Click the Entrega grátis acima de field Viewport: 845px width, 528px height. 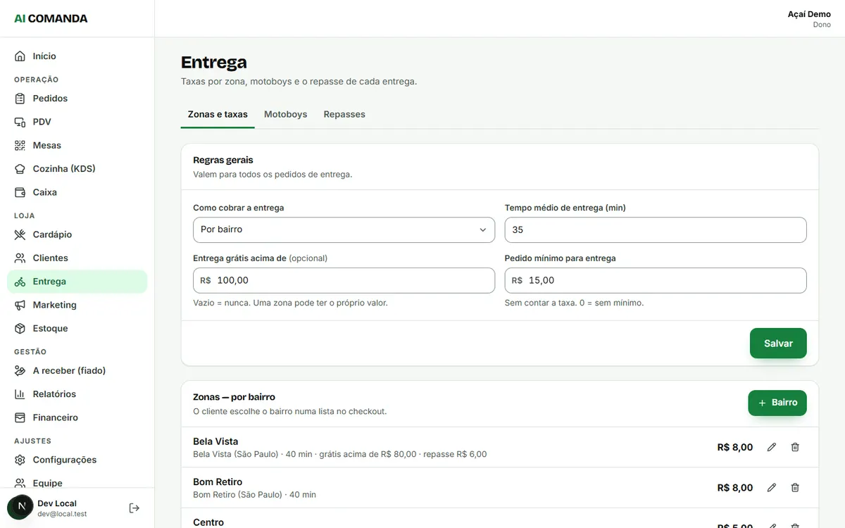click(344, 280)
